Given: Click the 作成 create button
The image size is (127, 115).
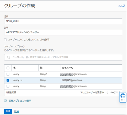Looking at the screenshot, I should click(x=8, y=112).
